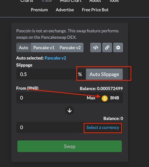Viewport: 149px width, 167px height.
Task: Open the Free Price Bot link
Action: (95, 10)
